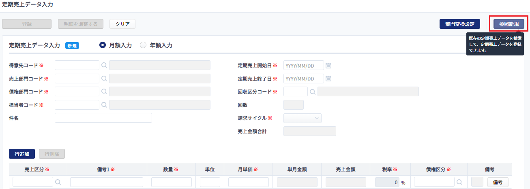Click the search icon in 債権区分 row cell
Viewport: 530px width, 189px height.
click(459, 183)
